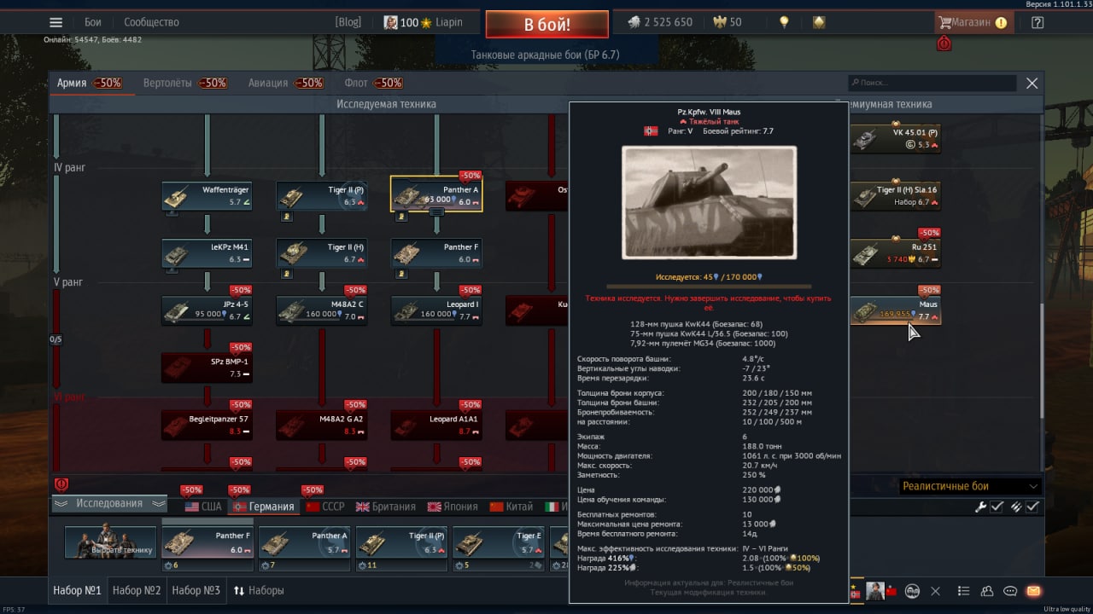This screenshot has height=614, width=1093.
Task: Select premium Tiger II (H) Sla.16
Action: pos(896,196)
